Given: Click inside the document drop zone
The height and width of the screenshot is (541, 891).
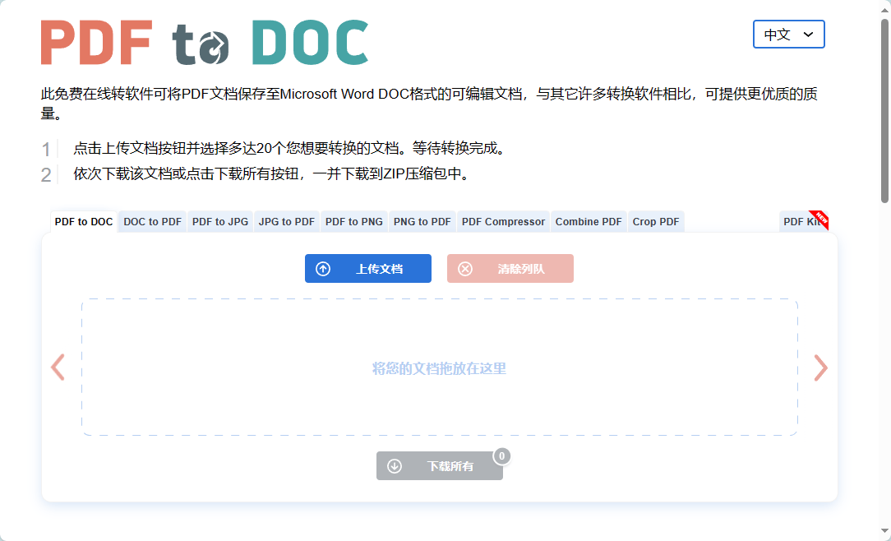Looking at the screenshot, I should (439, 368).
